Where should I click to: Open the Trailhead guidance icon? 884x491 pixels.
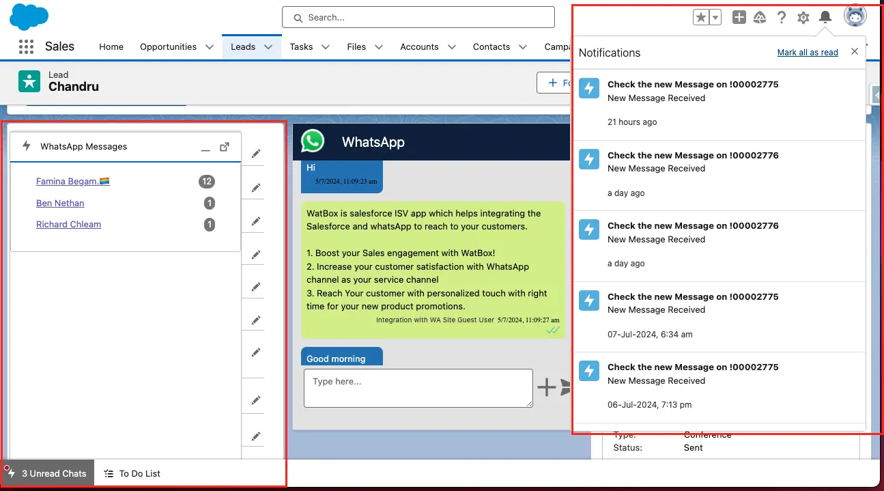[x=760, y=18]
